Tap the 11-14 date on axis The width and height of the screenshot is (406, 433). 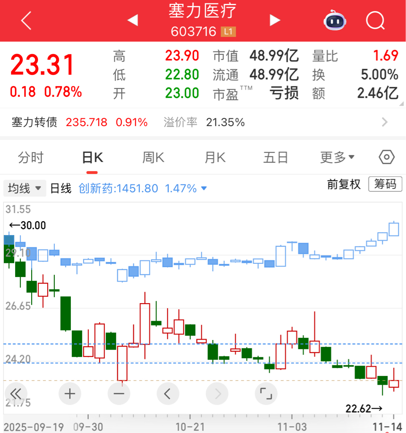[x=387, y=427]
